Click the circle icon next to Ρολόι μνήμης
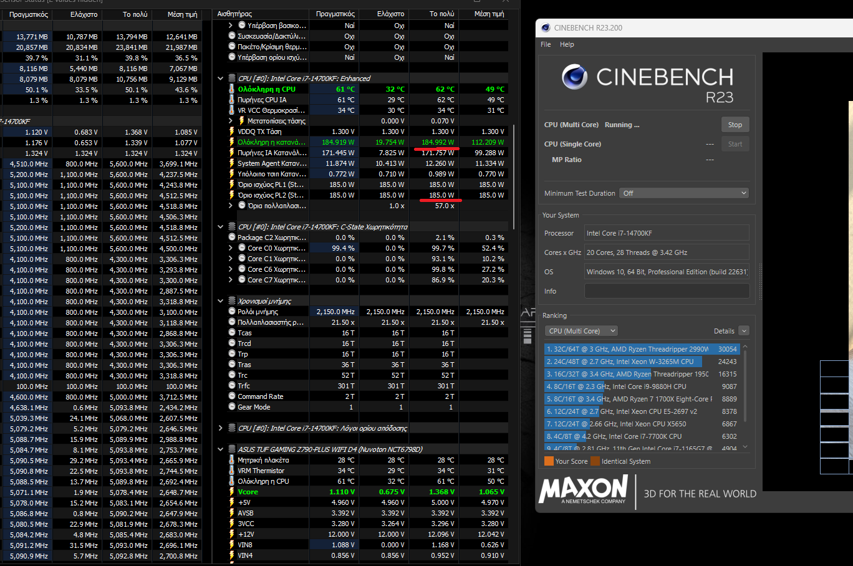This screenshot has width=853, height=566. tap(232, 312)
